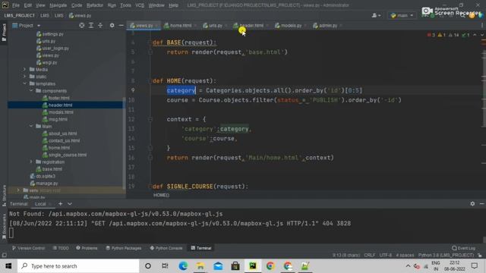
Task: Expand the Media folder
Action: pos(24,69)
